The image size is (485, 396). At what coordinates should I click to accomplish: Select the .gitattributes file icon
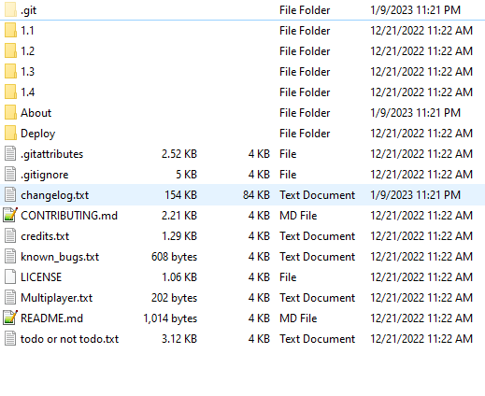pos(10,153)
